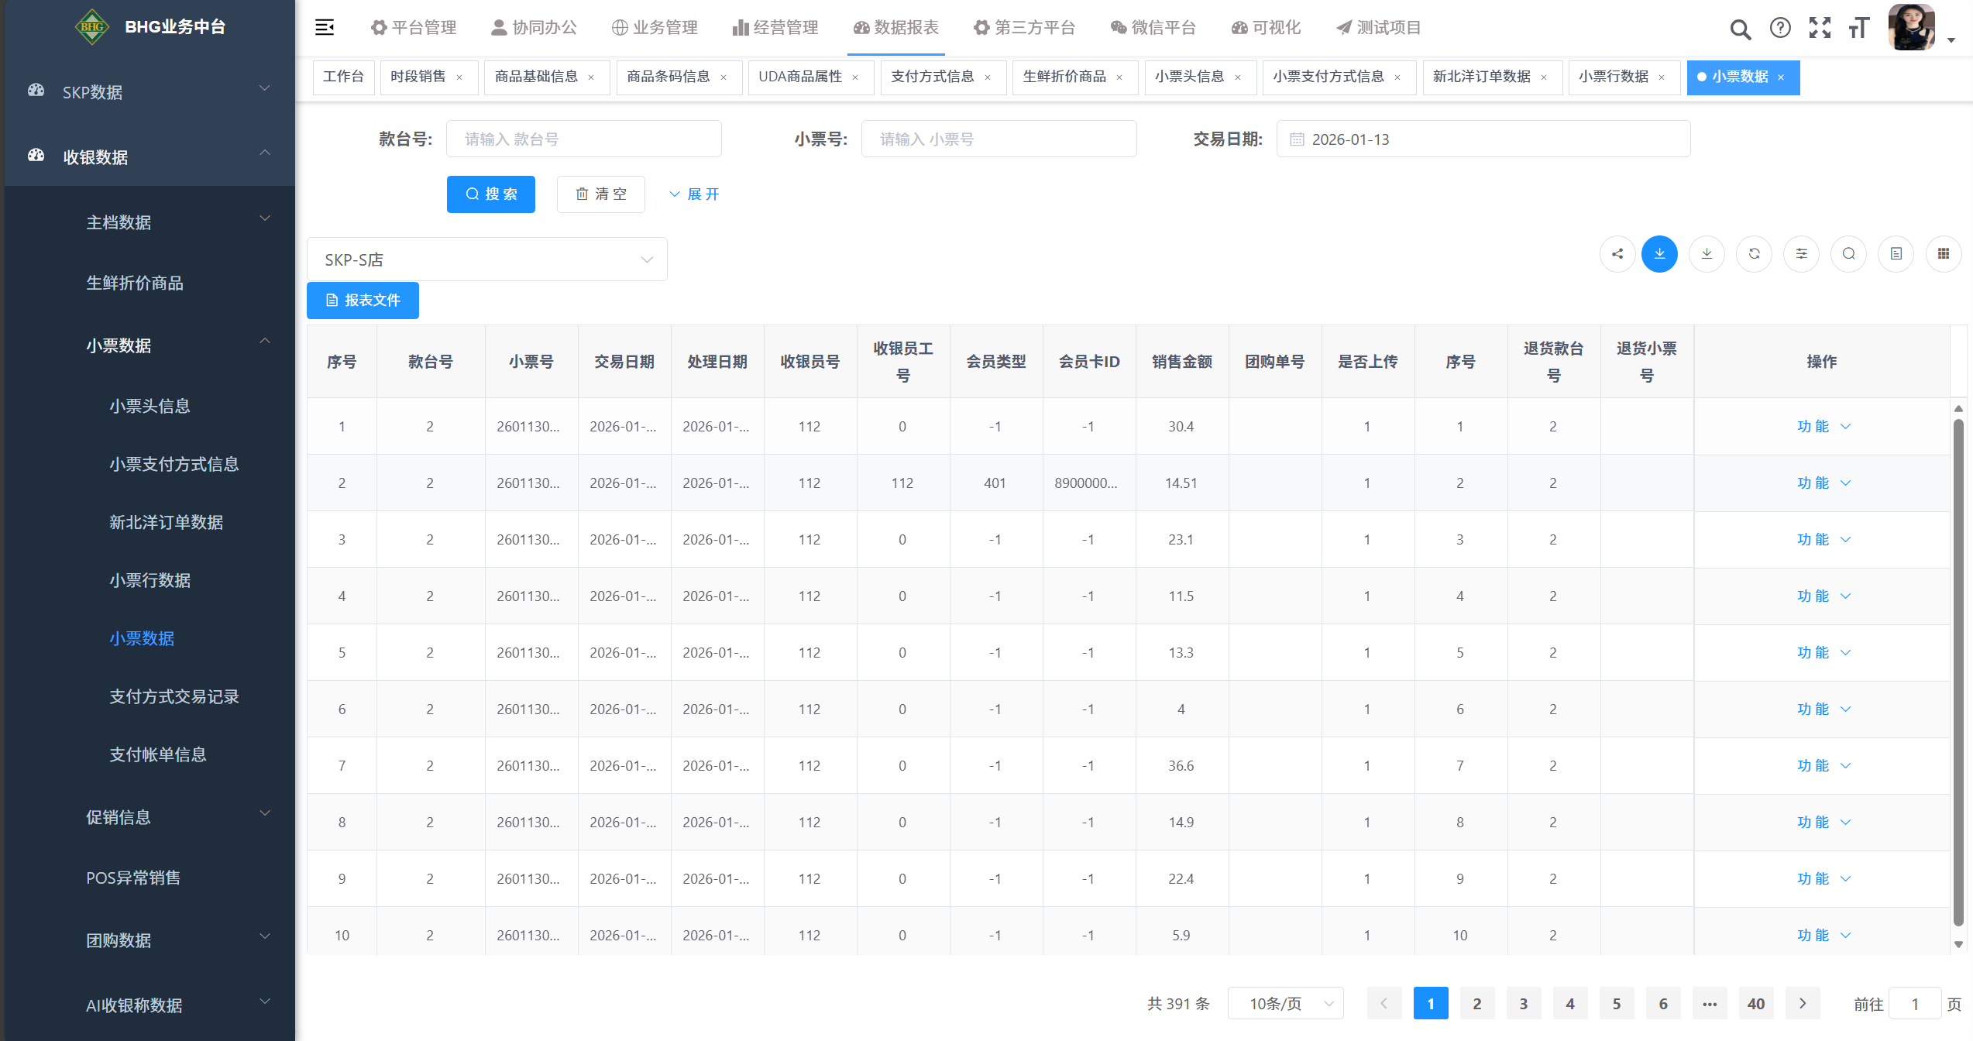This screenshot has height=1041, width=1973.
Task: Click the 交易日期 date input field
Action: (x=1482, y=139)
